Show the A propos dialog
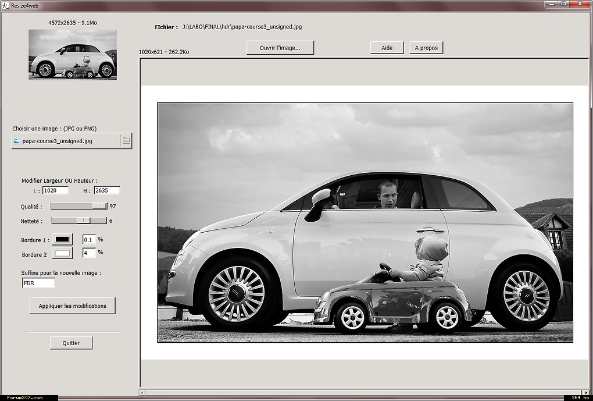Screen dimensions: 593x401 [426, 48]
